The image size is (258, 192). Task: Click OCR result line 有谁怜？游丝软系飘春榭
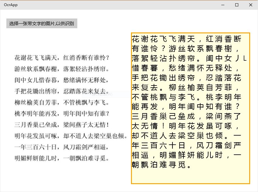tap(186, 49)
